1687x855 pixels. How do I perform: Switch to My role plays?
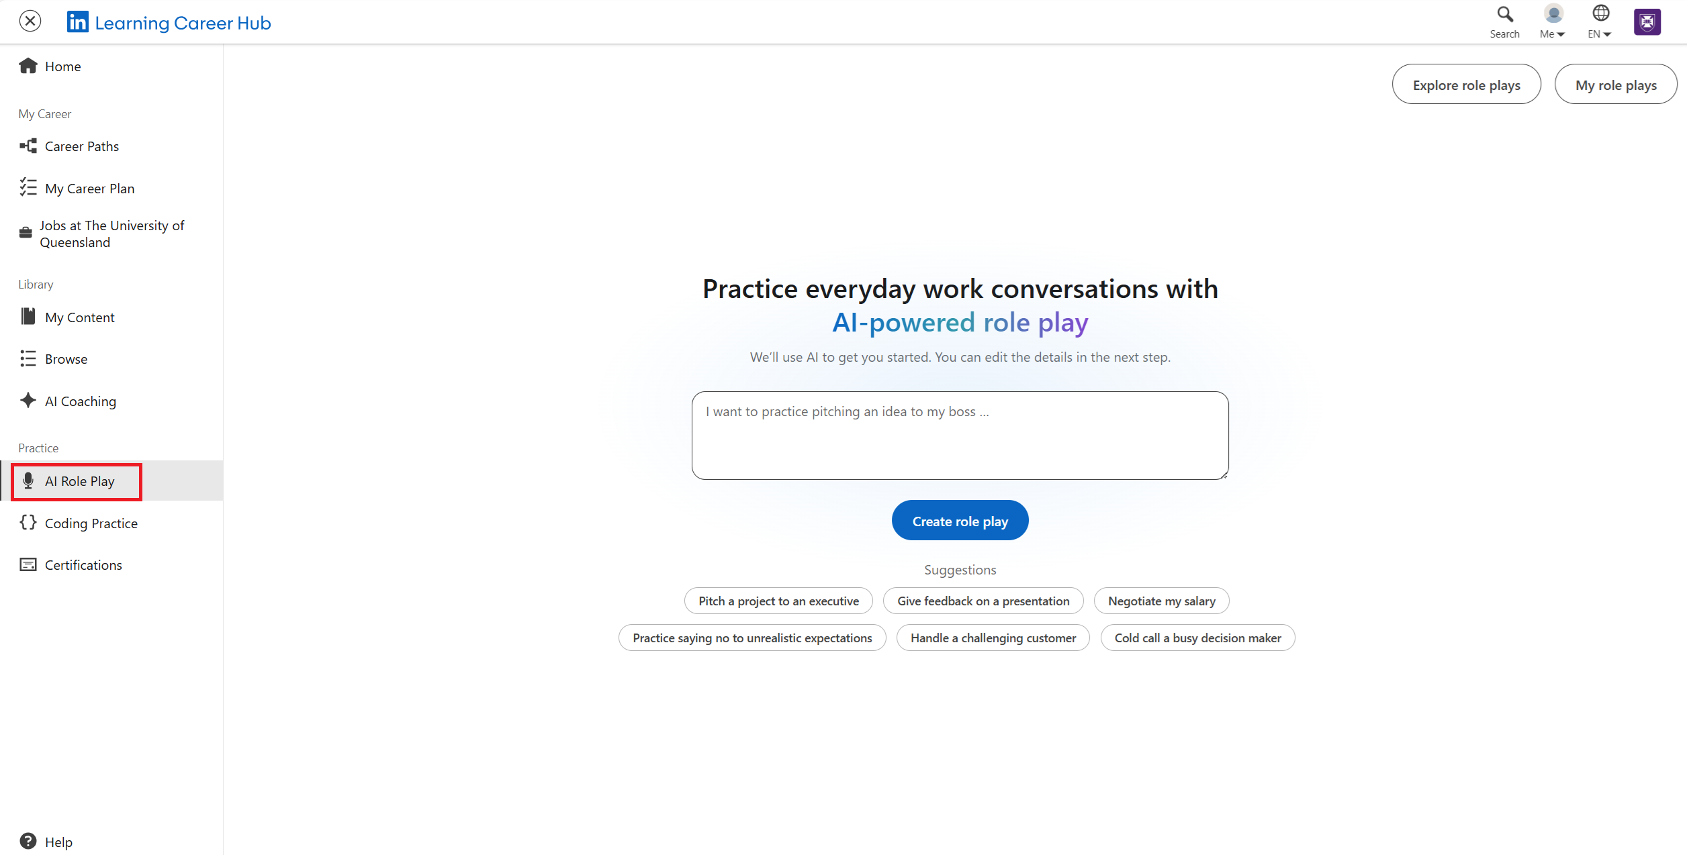pyautogui.click(x=1616, y=84)
